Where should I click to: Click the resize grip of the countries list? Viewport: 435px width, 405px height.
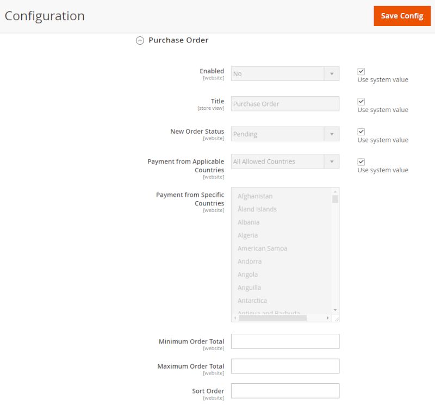click(337, 317)
